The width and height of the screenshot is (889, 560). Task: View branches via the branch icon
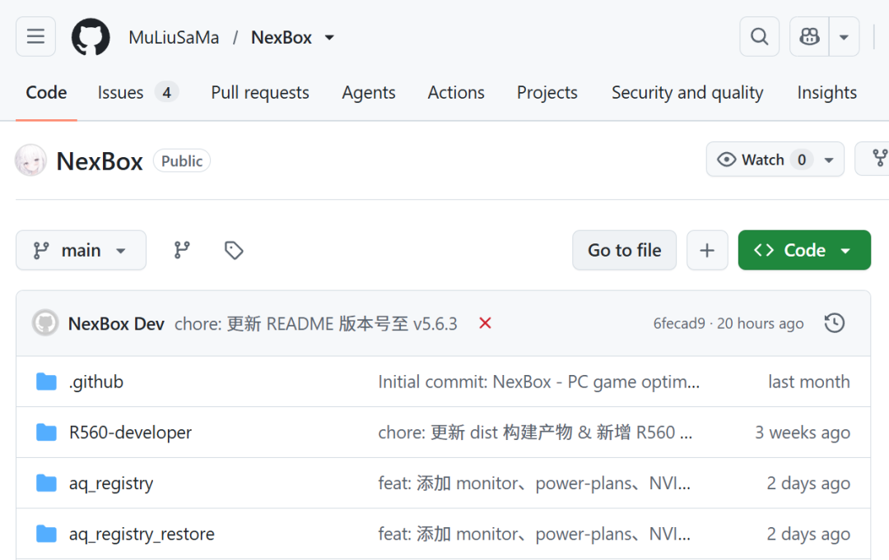tap(181, 250)
